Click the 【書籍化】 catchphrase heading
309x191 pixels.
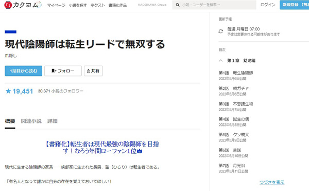(x=102, y=147)
